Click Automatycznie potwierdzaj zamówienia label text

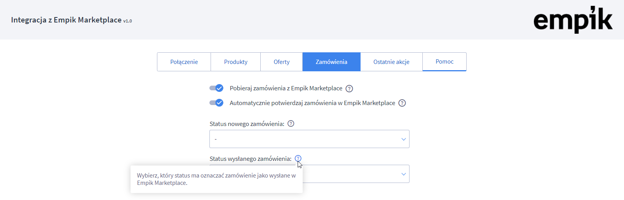tap(312, 103)
